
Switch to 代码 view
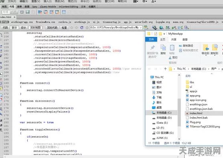(5, 28)
